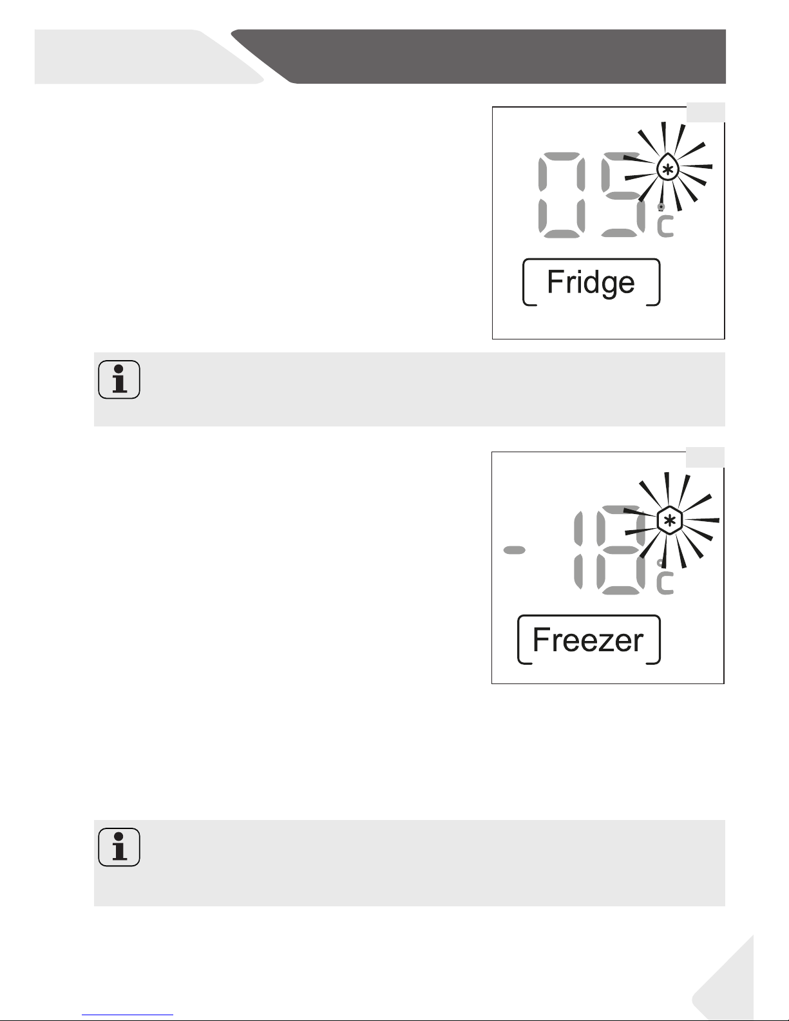
Task: Click the gray figure tag on Fridge panel
Action: tap(705, 112)
